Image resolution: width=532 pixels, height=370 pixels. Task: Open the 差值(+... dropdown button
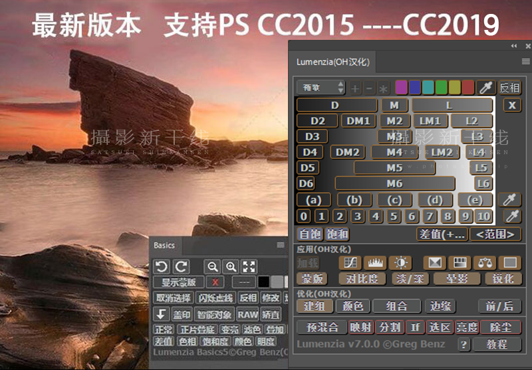point(442,234)
